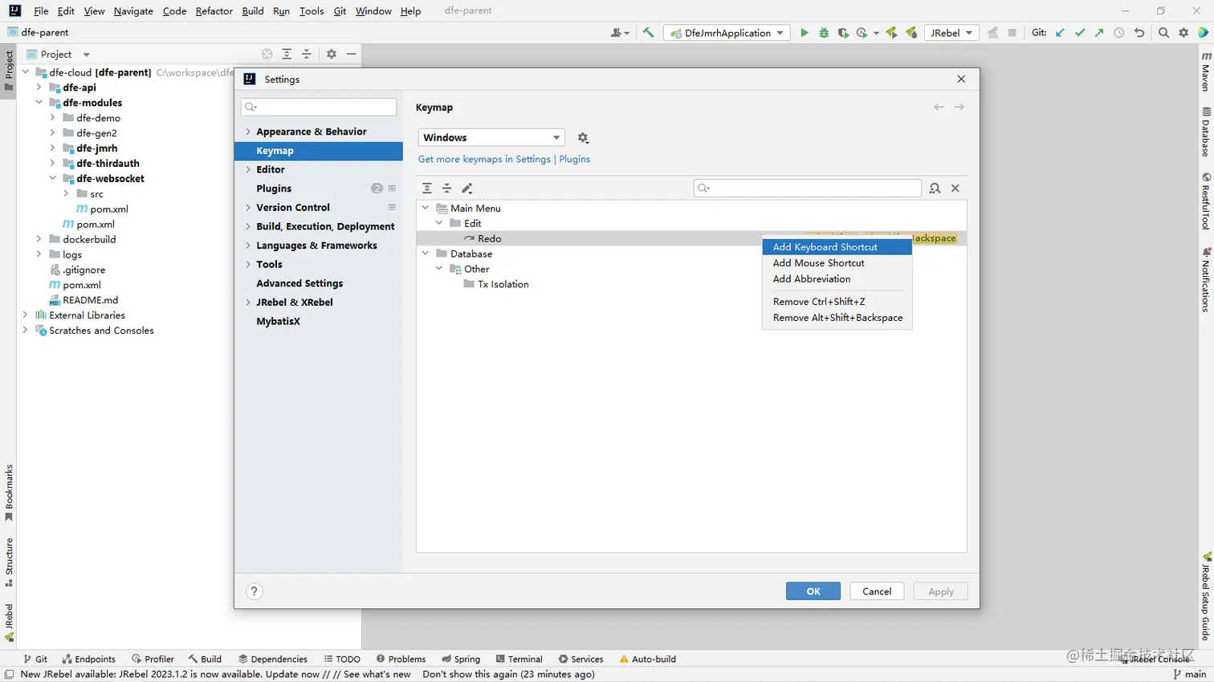Click the Run with JRebel rocket icon
Image resolution: width=1214 pixels, height=682 pixels.
[x=891, y=33]
